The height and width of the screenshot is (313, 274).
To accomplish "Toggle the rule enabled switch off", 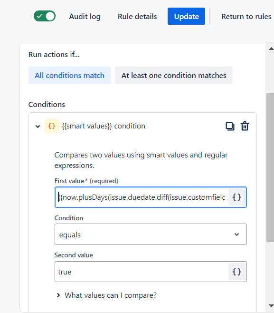I will point(45,16).
